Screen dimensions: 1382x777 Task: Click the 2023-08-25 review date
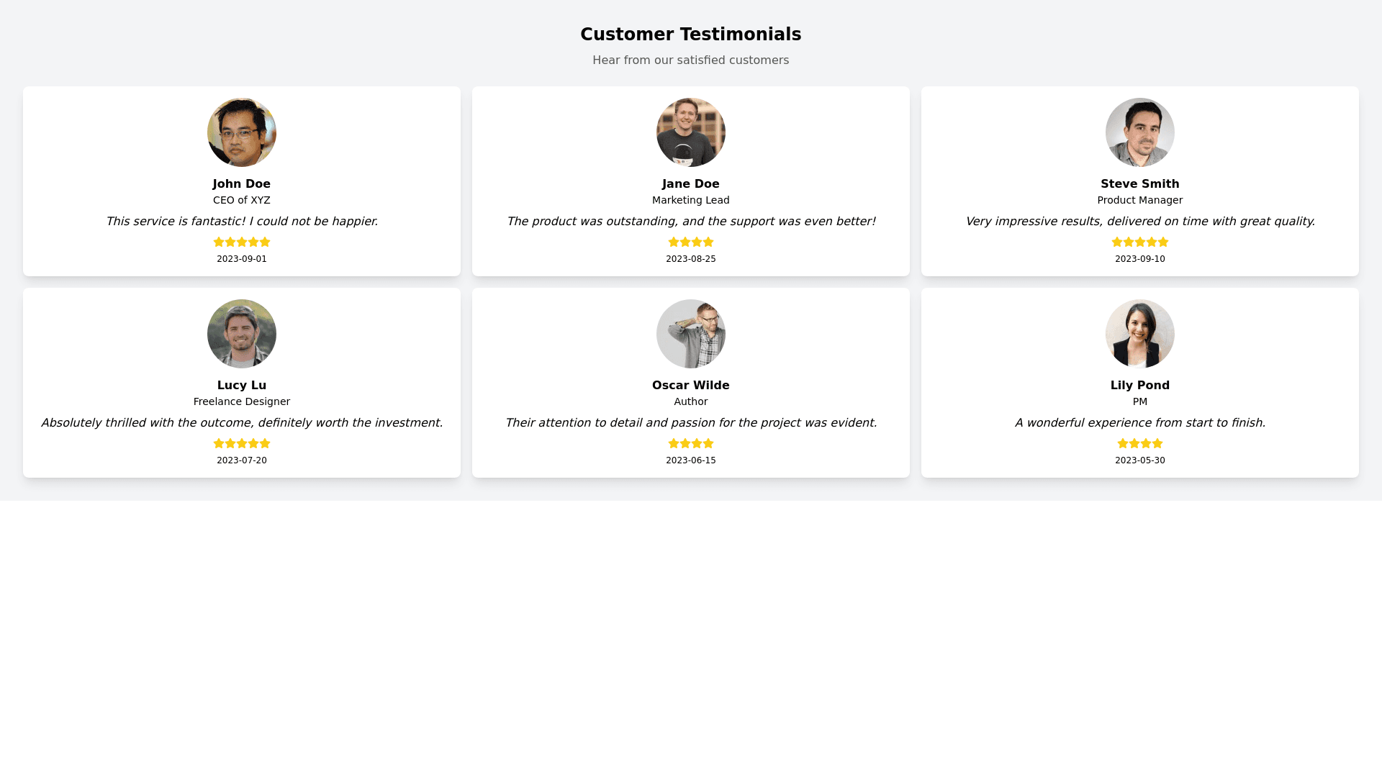pyautogui.click(x=691, y=259)
